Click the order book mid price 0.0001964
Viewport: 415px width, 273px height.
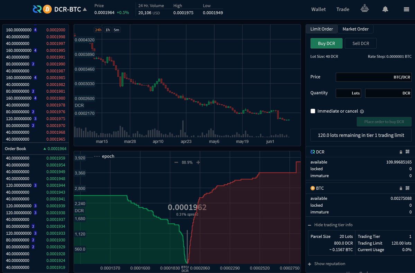point(57,149)
